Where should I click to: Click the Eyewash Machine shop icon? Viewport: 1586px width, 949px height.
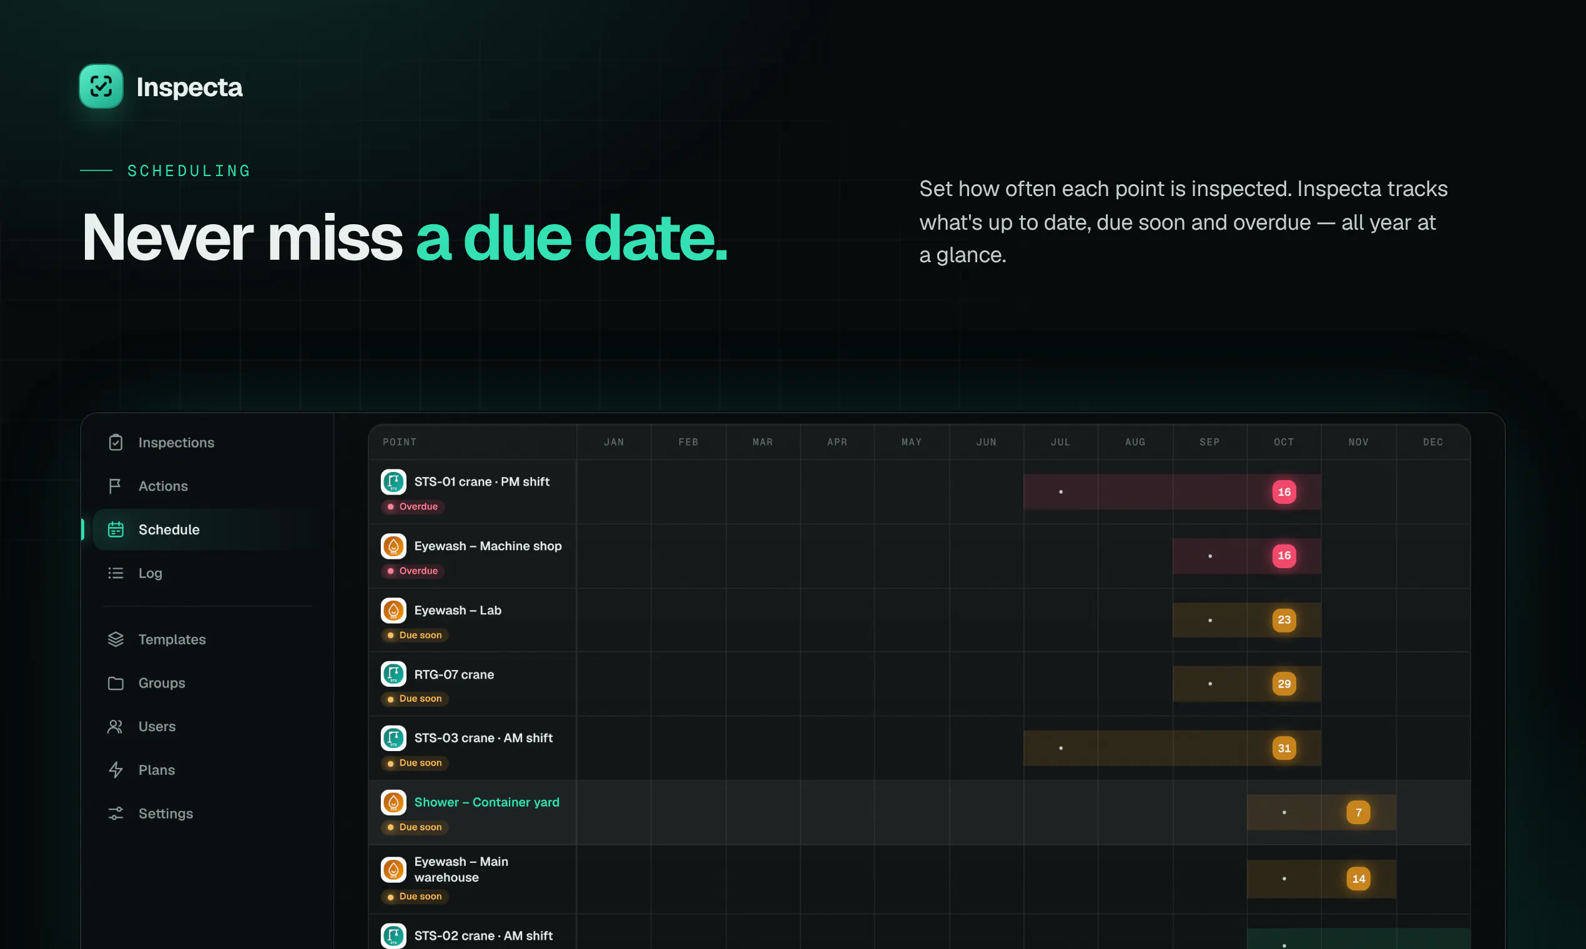393,546
